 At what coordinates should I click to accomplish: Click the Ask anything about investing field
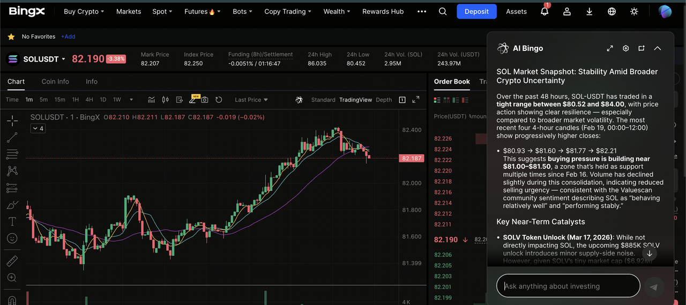coord(568,286)
